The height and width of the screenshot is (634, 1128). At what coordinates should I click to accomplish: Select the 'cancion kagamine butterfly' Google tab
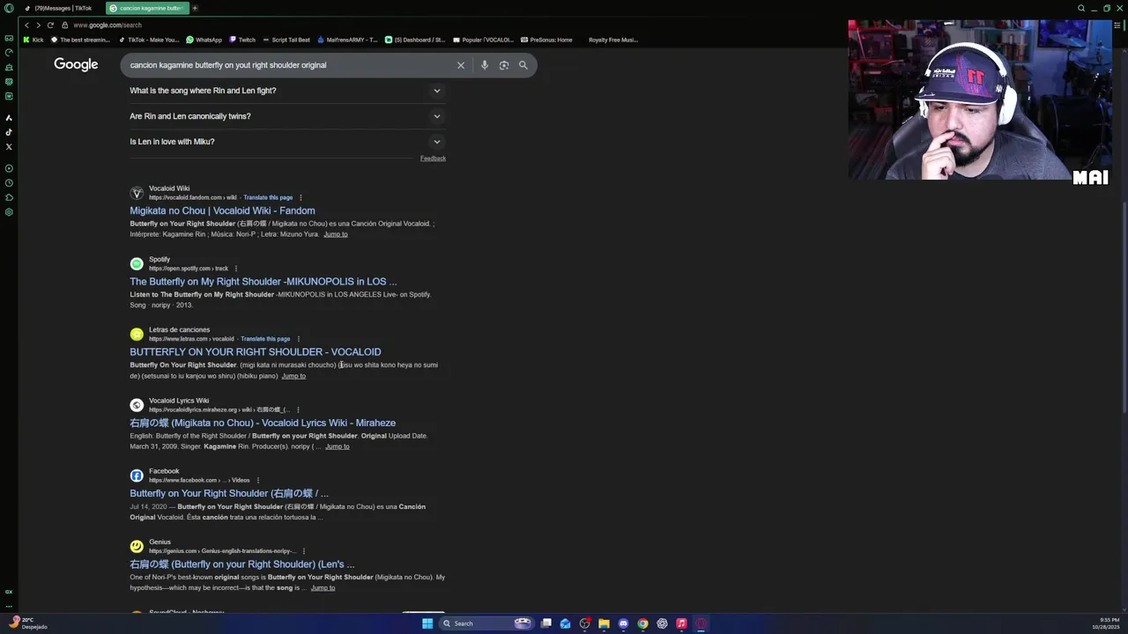pyautogui.click(x=146, y=8)
